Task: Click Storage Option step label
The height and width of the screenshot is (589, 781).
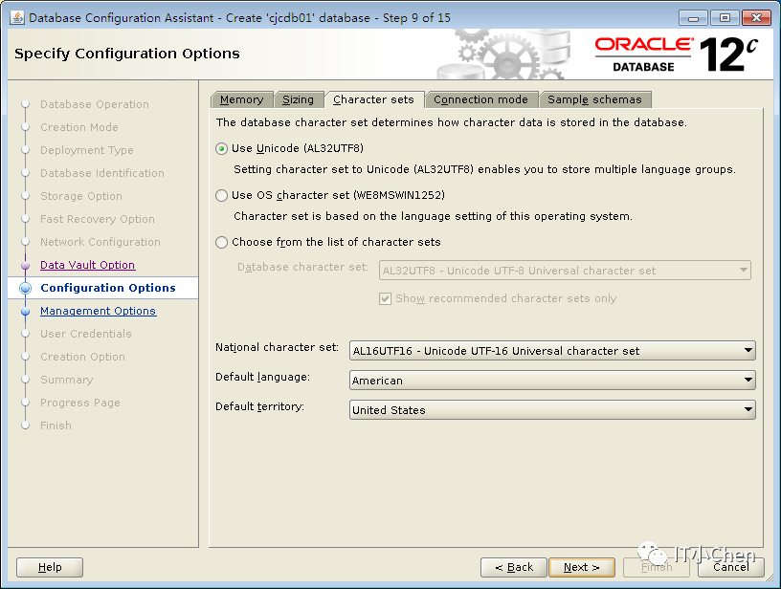Action: coord(81,196)
